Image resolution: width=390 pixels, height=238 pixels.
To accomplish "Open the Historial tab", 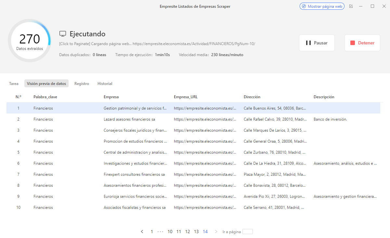I will [x=105, y=84].
